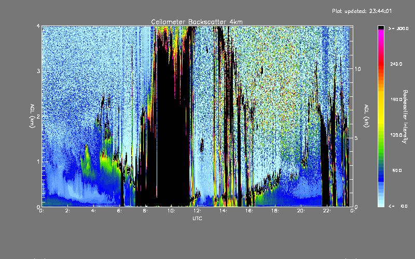Click the "20:" tick on the UTC axis
415x259 pixels.
301,211
